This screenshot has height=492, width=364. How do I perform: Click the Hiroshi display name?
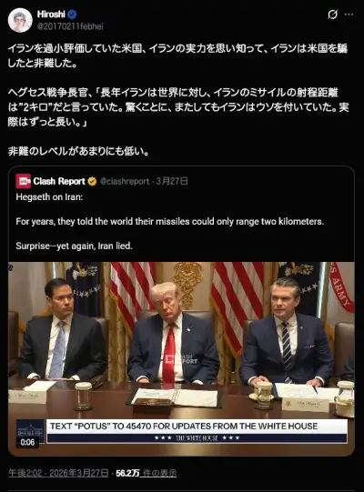click(x=51, y=15)
